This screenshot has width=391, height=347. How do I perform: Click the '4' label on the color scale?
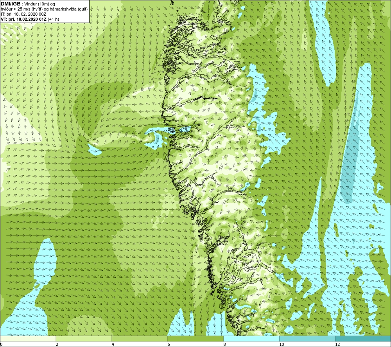[x=113, y=345]
